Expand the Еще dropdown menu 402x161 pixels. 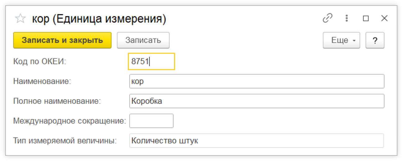click(342, 40)
